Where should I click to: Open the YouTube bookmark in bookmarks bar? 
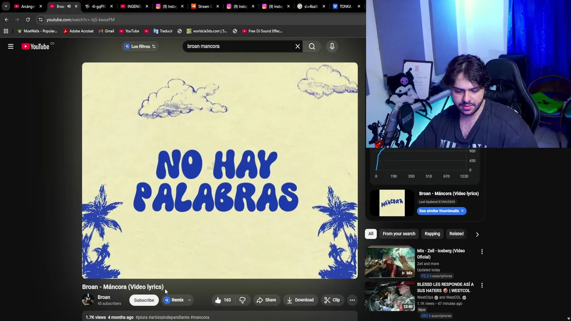pos(129,31)
